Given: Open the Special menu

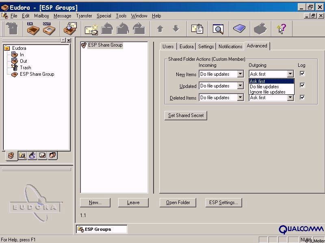Looking at the screenshot, I should click(104, 16).
